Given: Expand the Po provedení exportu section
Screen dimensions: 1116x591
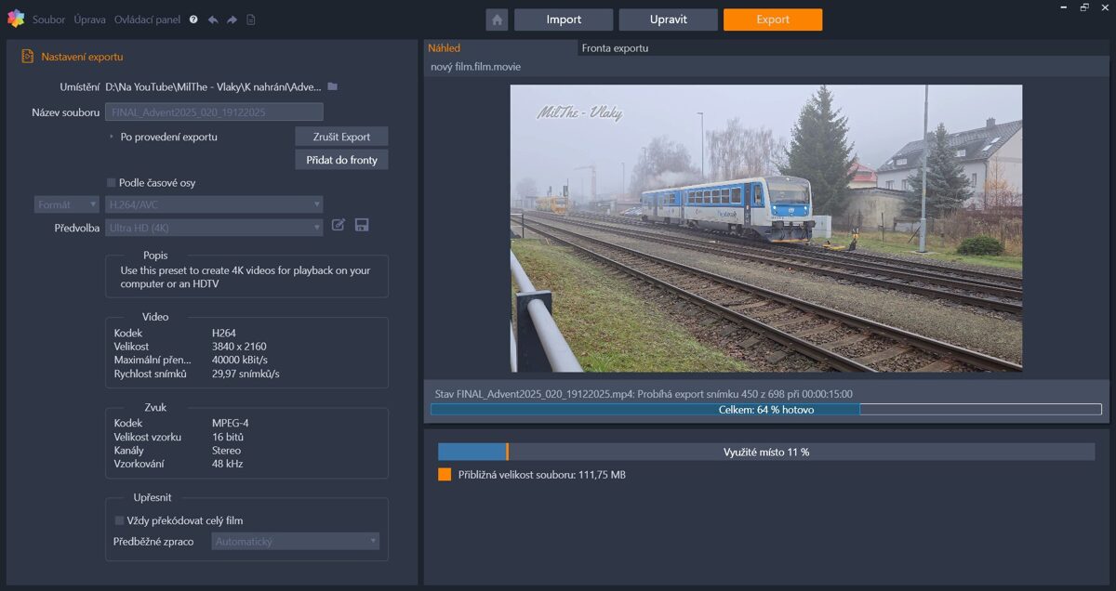Looking at the screenshot, I should point(113,137).
